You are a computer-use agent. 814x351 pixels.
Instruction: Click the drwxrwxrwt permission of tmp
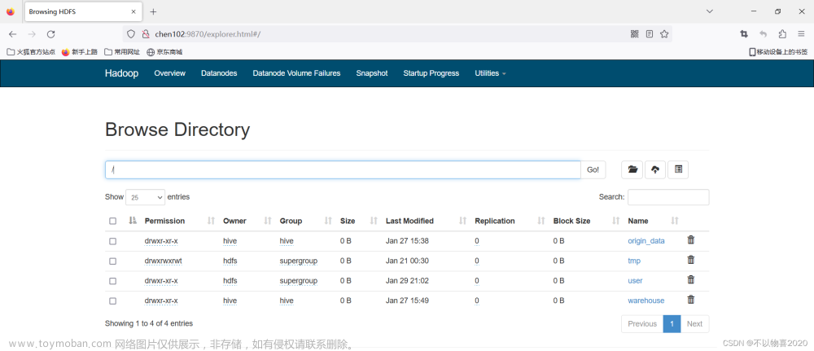(x=164, y=261)
